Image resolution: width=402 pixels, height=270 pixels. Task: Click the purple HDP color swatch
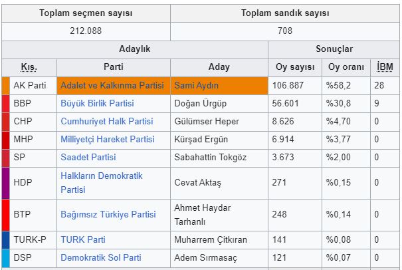[x=5, y=183]
